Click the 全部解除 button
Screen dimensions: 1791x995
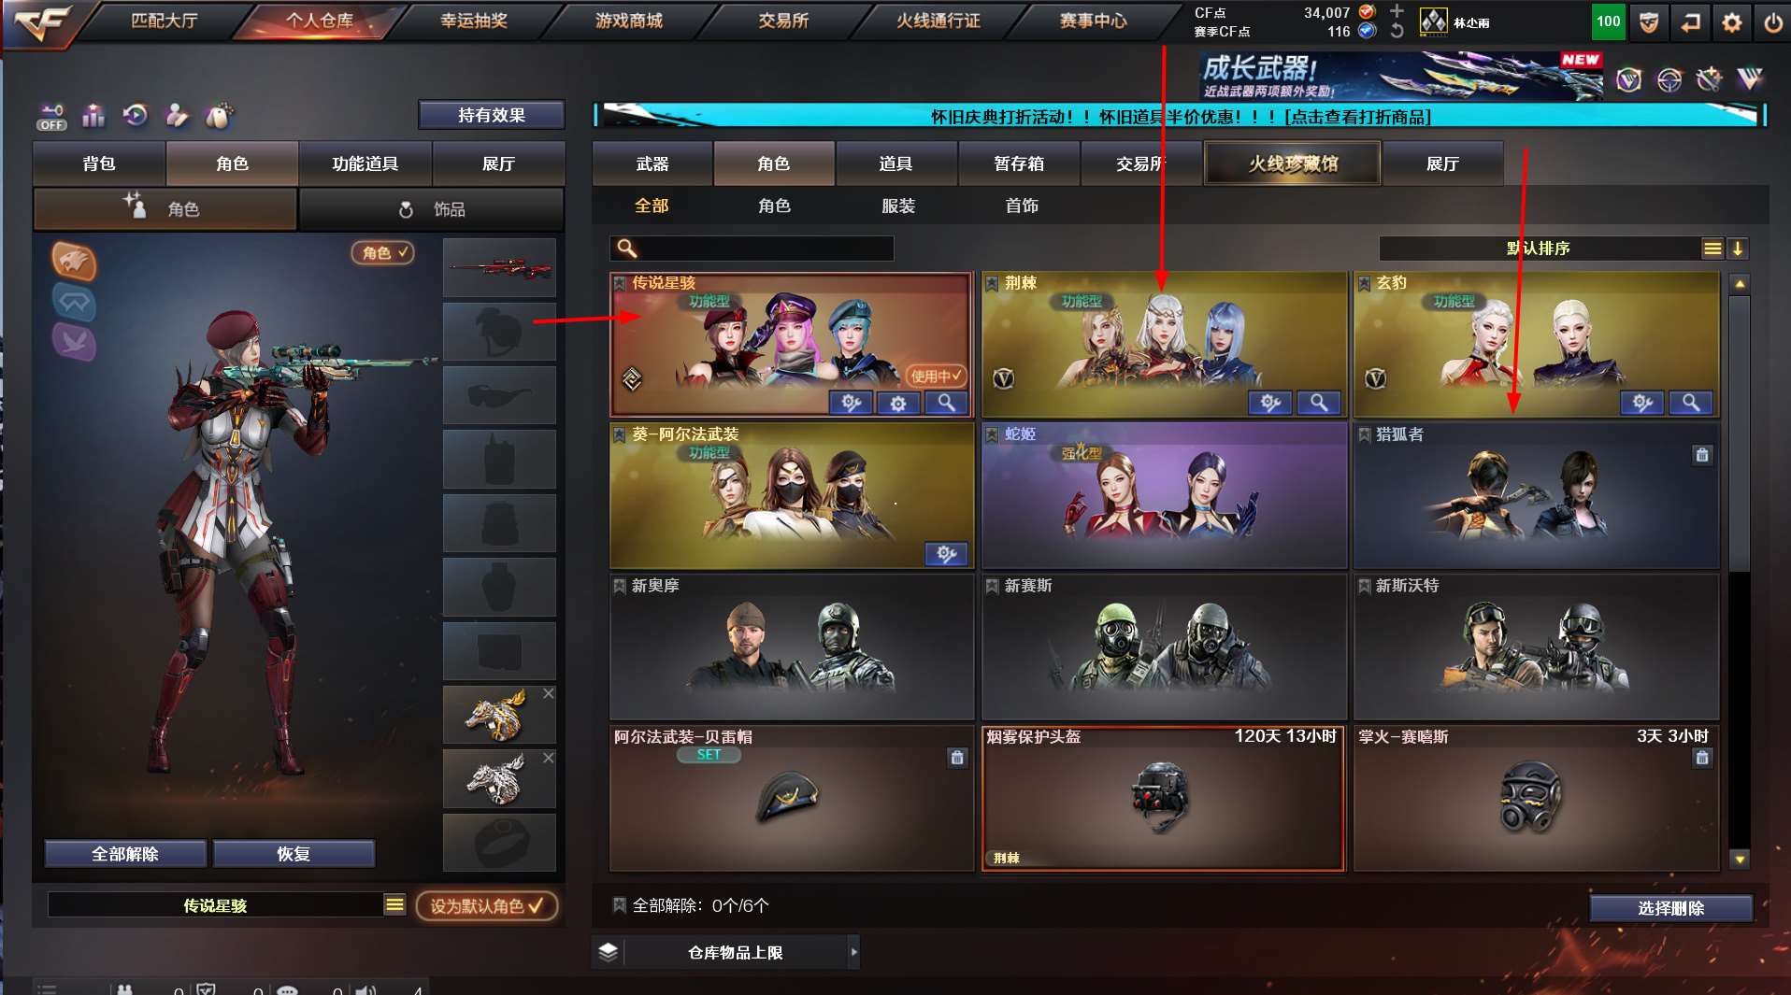[x=125, y=854]
